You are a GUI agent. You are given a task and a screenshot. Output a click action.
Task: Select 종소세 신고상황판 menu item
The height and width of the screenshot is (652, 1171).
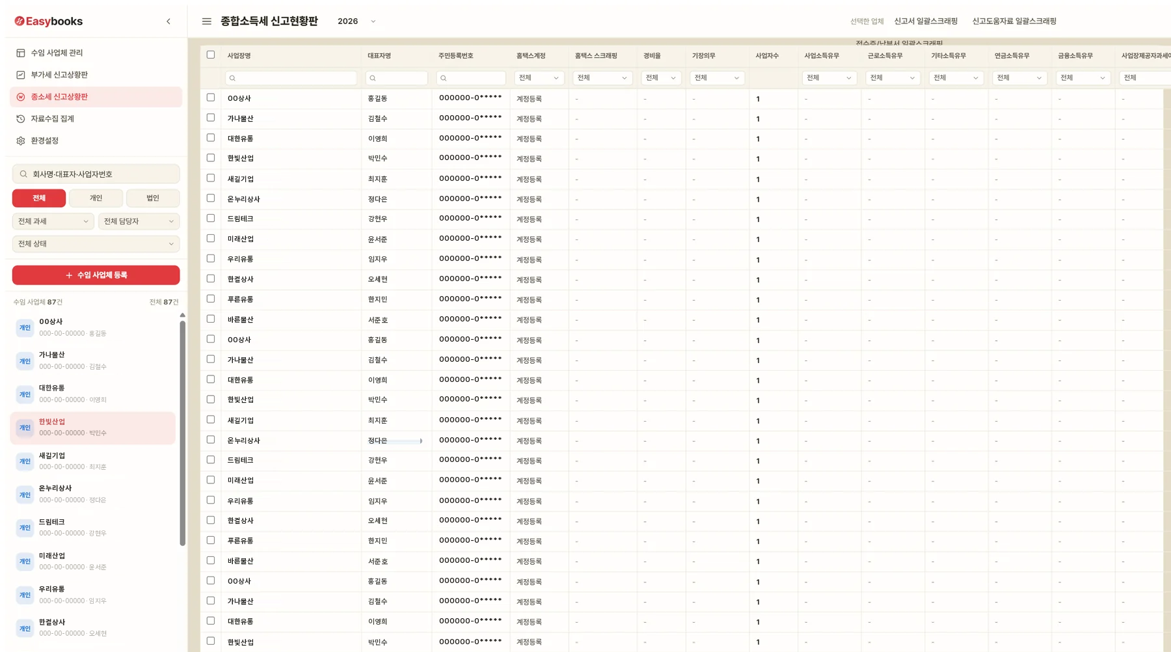[x=96, y=97]
